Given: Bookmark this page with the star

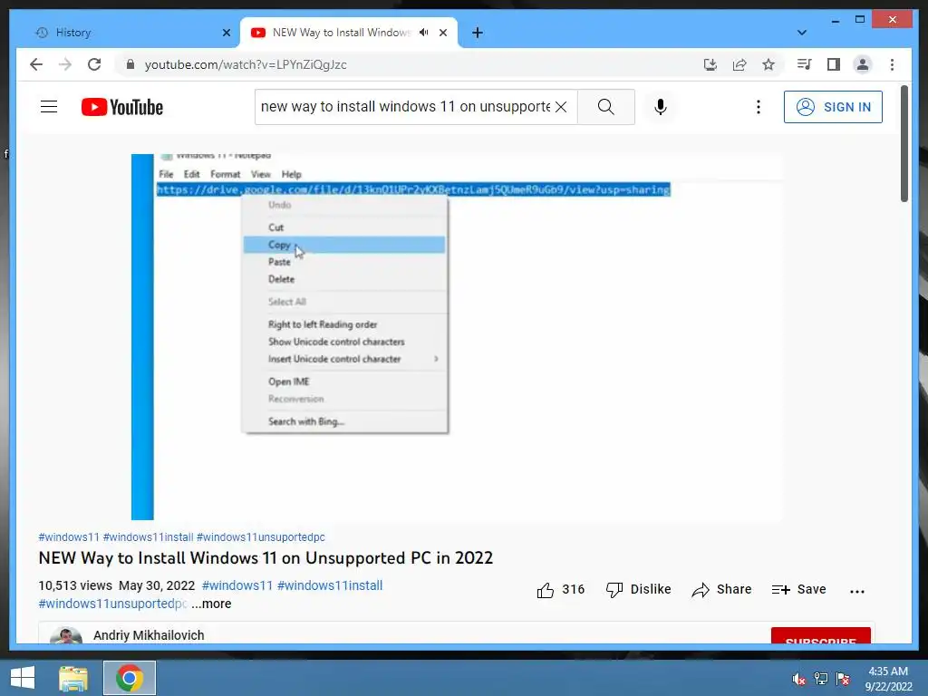Looking at the screenshot, I should click(768, 64).
